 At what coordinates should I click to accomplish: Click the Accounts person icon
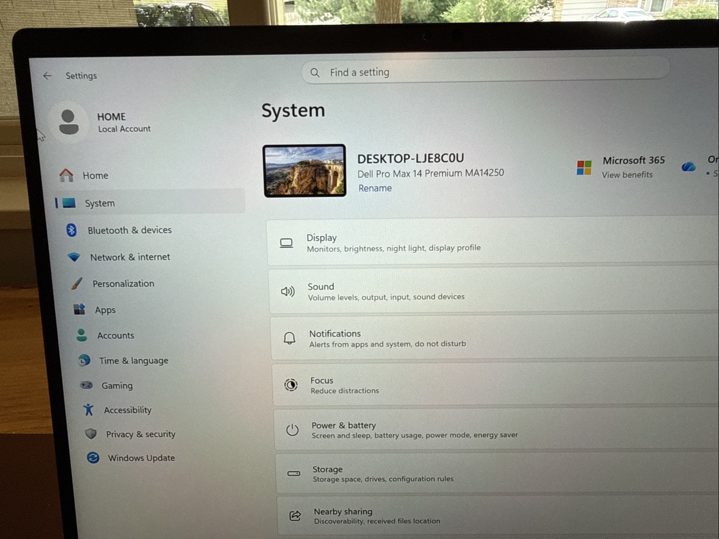(x=82, y=335)
